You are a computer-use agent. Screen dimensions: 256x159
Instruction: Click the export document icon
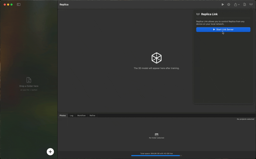click(x=244, y=4)
